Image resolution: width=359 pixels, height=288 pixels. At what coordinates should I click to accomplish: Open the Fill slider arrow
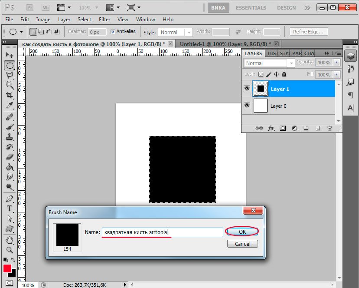tap(336, 75)
